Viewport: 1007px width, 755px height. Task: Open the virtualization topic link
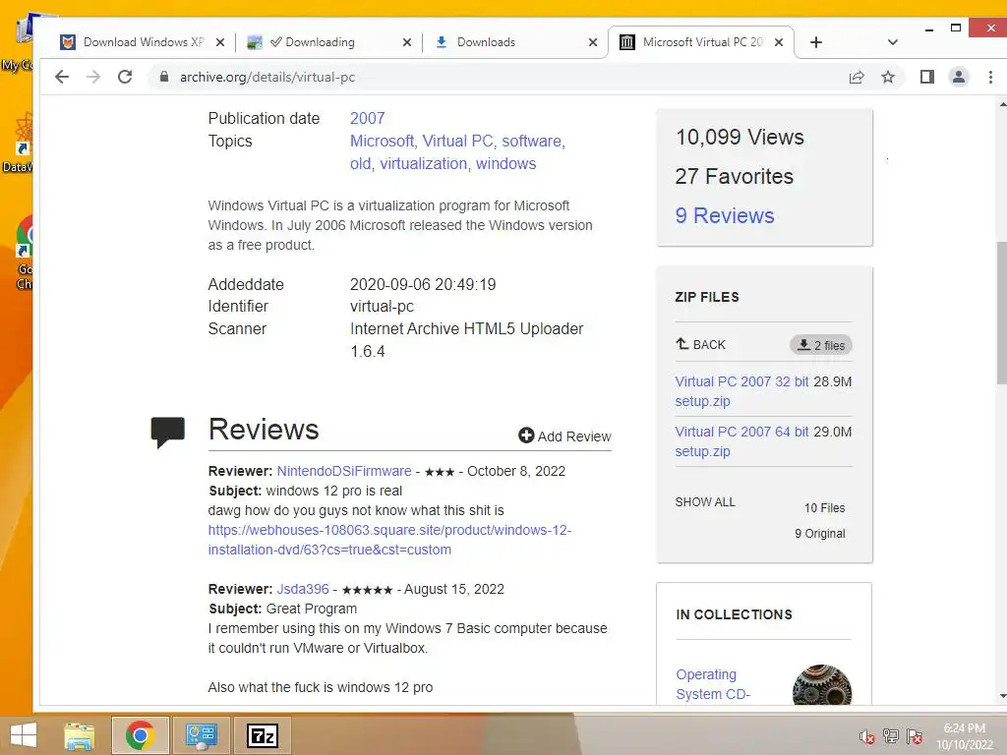[423, 164]
